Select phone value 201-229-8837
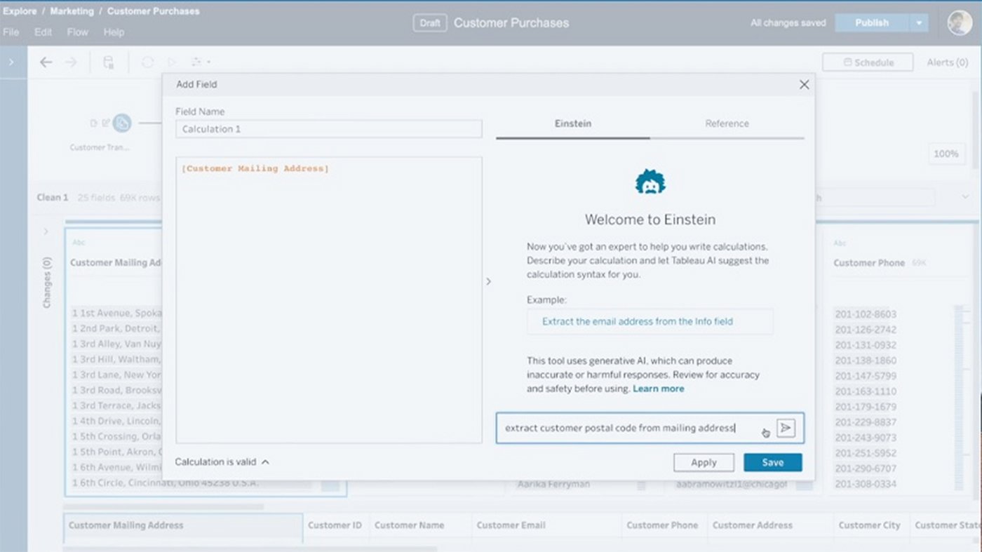This screenshot has width=982, height=552. (x=866, y=422)
